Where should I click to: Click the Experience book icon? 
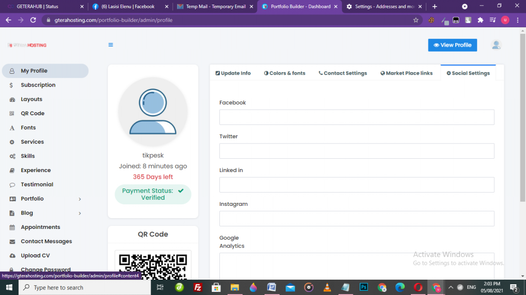pos(12,171)
